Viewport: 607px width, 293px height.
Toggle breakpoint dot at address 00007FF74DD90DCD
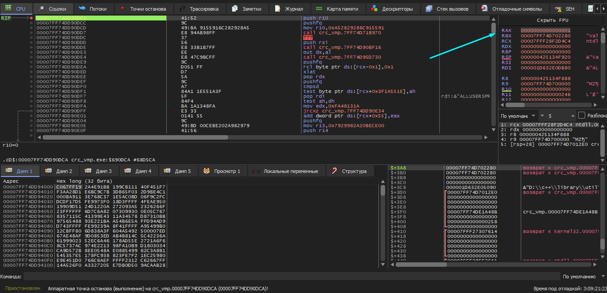click(x=31, y=28)
